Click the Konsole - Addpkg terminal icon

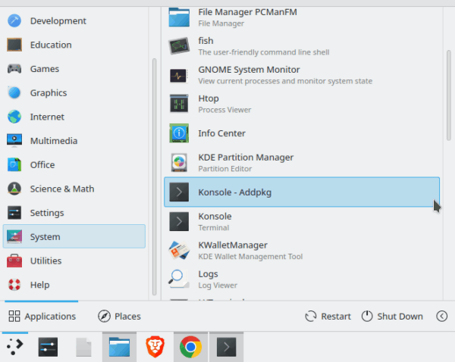pyautogui.click(x=179, y=192)
